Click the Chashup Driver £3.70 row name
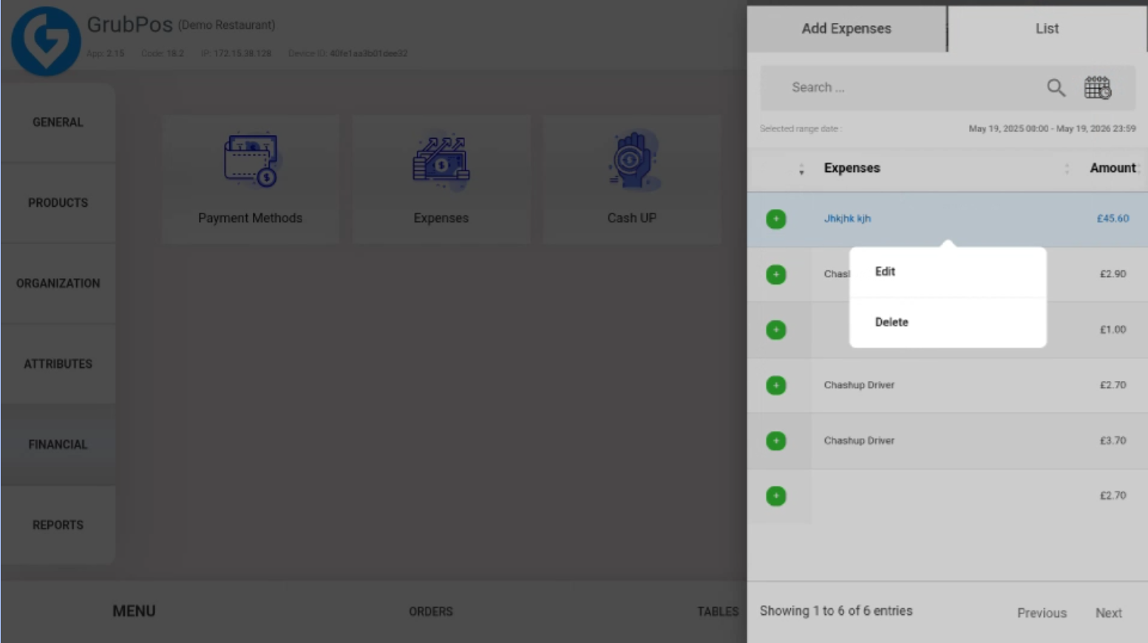This screenshot has height=643, width=1148. 859,441
